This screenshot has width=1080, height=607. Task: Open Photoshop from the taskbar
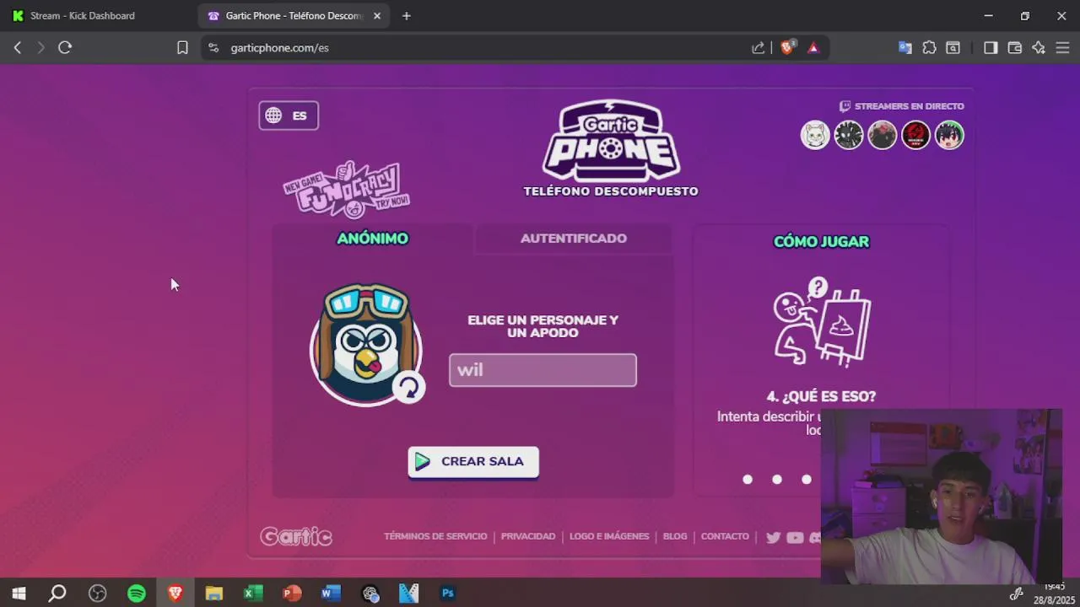[448, 594]
